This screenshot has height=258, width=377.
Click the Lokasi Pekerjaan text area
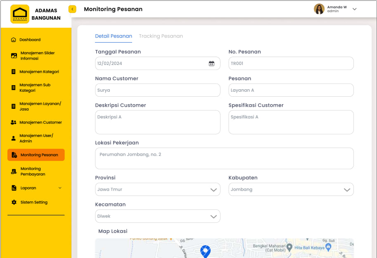[x=224, y=158]
